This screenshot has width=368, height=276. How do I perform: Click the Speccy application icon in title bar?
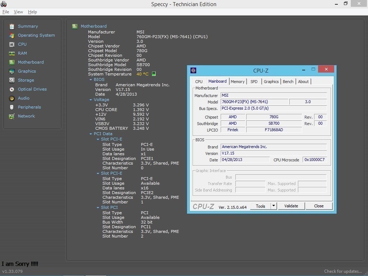click(x=4, y=4)
